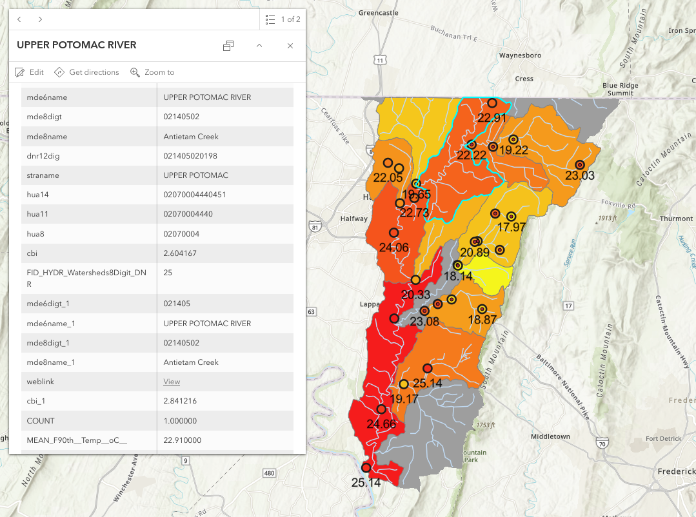Dock the popup panel
696x517 pixels.
click(x=228, y=46)
